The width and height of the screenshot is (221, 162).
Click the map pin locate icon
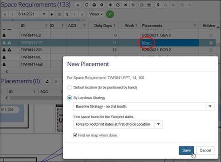tap(158, 5)
